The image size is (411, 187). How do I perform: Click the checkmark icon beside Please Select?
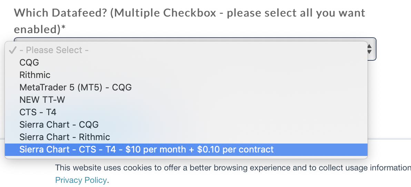(x=12, y=50)
